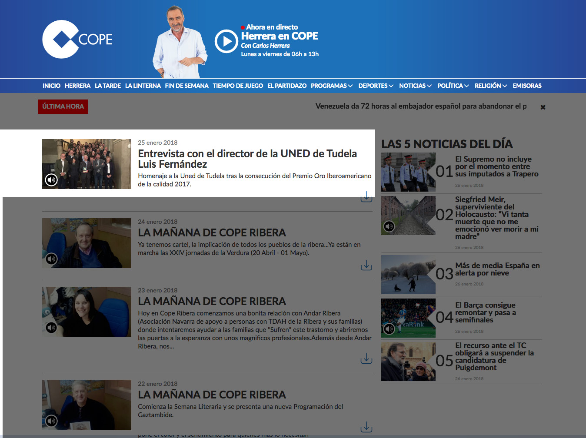
Task: Play audio on the Barça news thumbnail
Action: click(x=389, y=329)
